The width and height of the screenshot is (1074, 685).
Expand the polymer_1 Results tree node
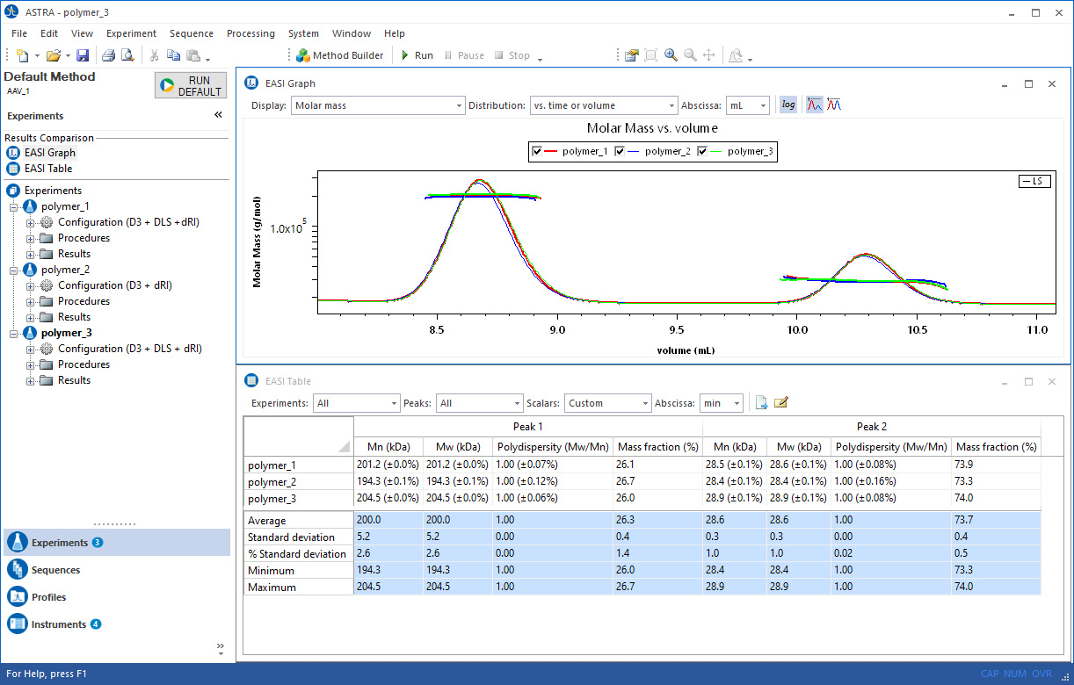[30, 254]
